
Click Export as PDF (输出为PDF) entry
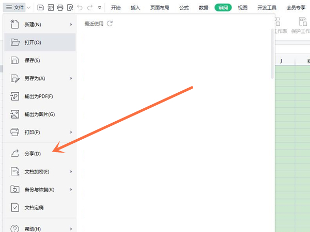click(38, 96)
